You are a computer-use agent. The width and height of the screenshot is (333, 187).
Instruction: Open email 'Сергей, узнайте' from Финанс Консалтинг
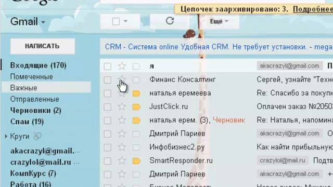295,79
